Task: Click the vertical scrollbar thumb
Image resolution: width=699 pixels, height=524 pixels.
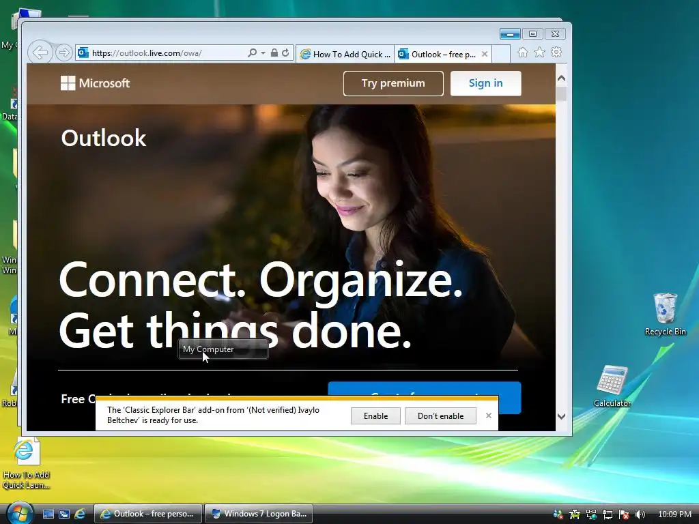Action: click(x=561, y=94)
